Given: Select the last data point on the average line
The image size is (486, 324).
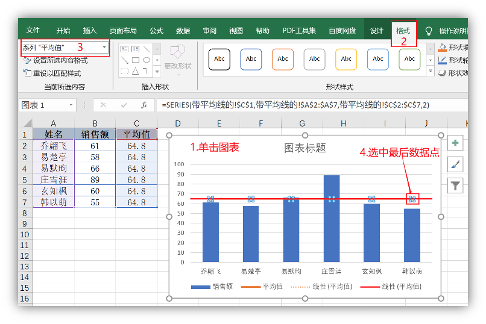Looking at the screenshot, I should coord(412,199).
